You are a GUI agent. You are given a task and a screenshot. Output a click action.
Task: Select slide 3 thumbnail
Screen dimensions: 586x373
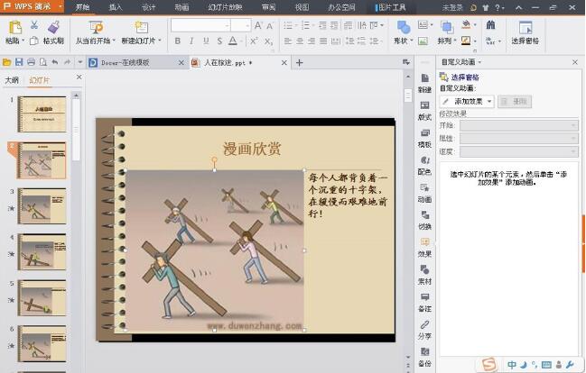click(x=42, y=206)
